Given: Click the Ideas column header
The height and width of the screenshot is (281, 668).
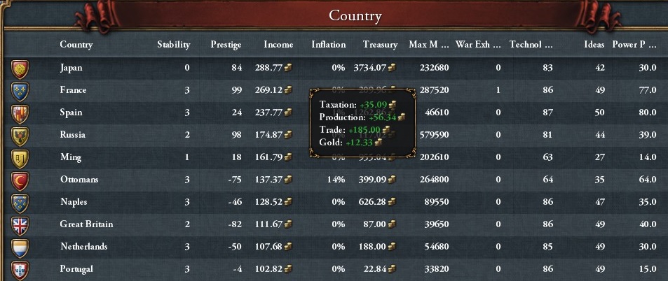Looking at the screenshot, I should pyautogui.click(x=594, y=45).
